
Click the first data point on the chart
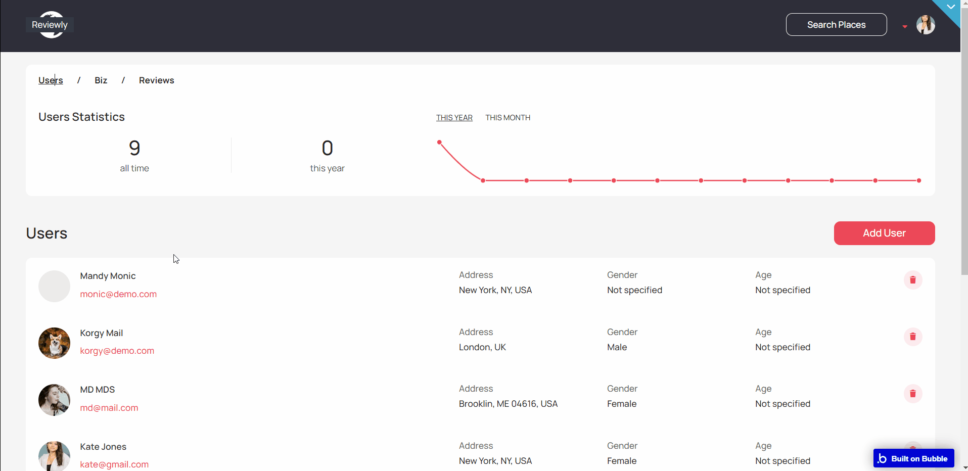pyautogui.click(x=439, y=142)
